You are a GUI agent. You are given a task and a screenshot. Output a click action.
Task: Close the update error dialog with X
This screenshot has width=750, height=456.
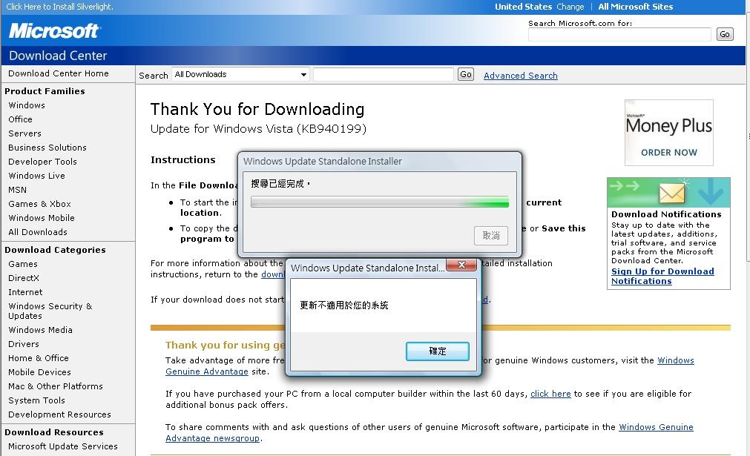[461, 265]
